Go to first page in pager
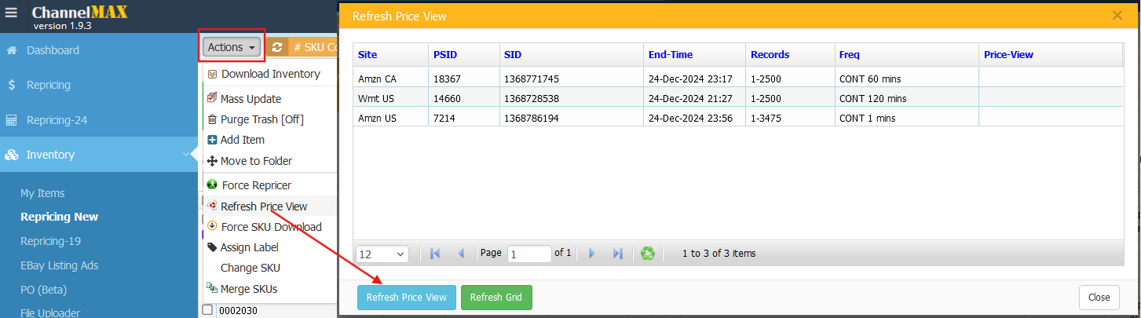This screenshot has width=1141, height=318. (435, 254)
